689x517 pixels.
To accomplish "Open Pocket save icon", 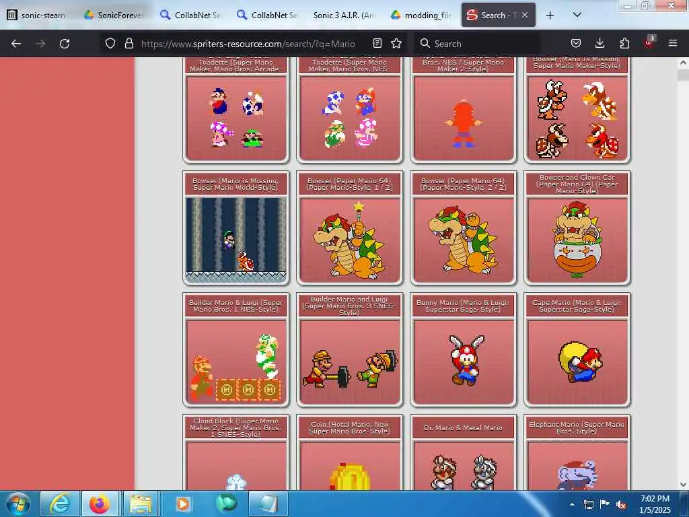I will pyautogui.click(x=576, y=43).
